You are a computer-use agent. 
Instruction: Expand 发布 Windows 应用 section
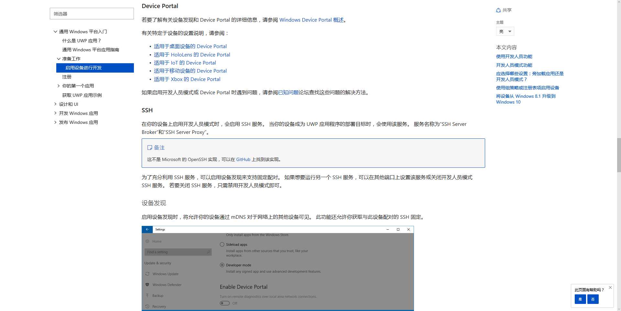pyautogui.click(x=55, y=122)
